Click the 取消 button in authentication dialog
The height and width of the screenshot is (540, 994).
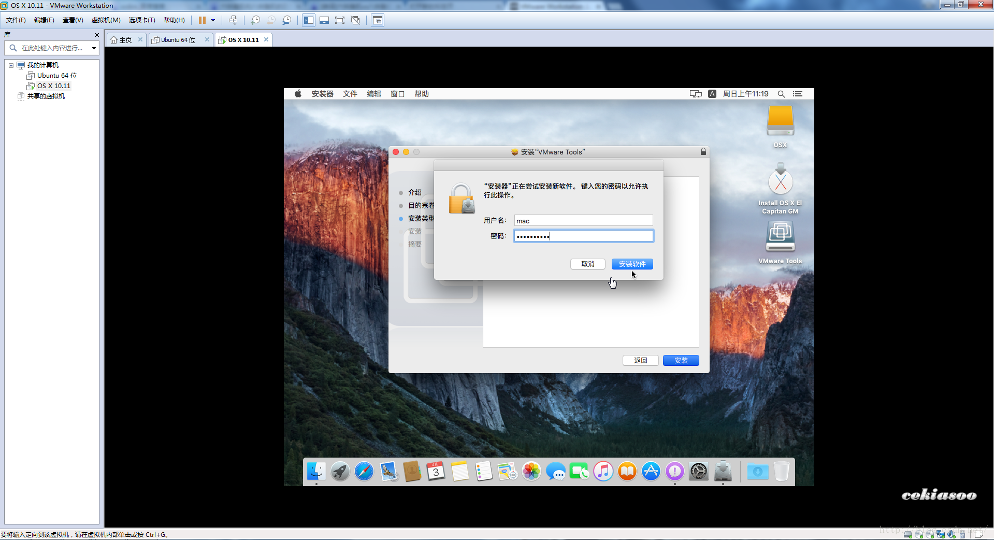point(587,264)
